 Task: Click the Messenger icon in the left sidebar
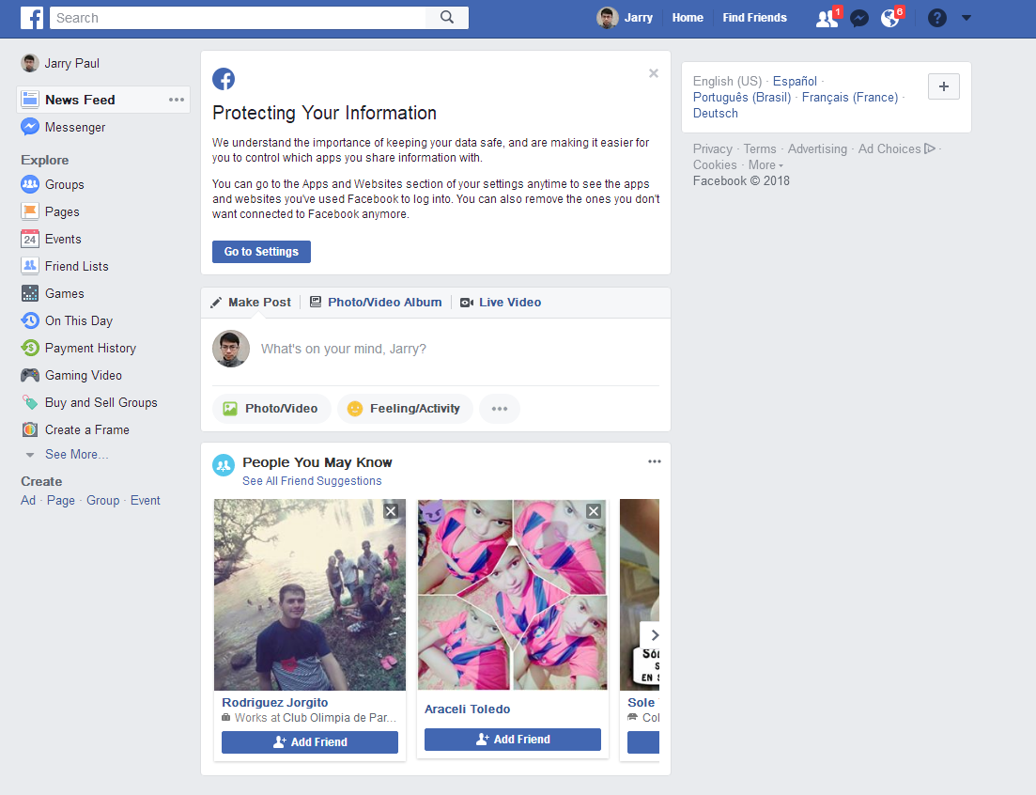30,126
